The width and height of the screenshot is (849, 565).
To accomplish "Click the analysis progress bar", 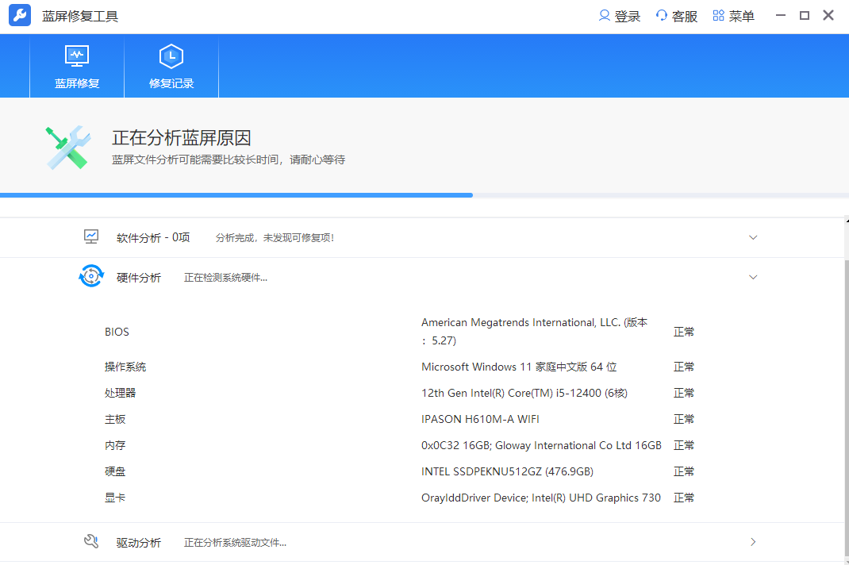I will coord(424,195).
